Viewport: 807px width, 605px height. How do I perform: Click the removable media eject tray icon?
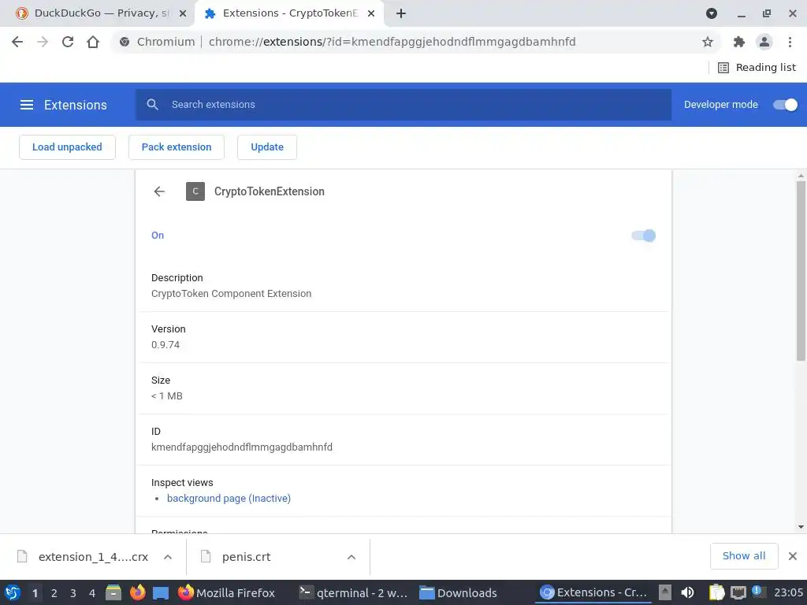point(665,592)
